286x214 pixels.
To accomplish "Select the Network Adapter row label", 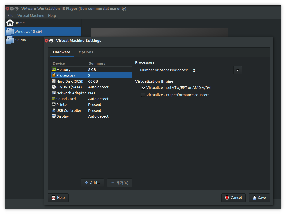I will [71, 93].
